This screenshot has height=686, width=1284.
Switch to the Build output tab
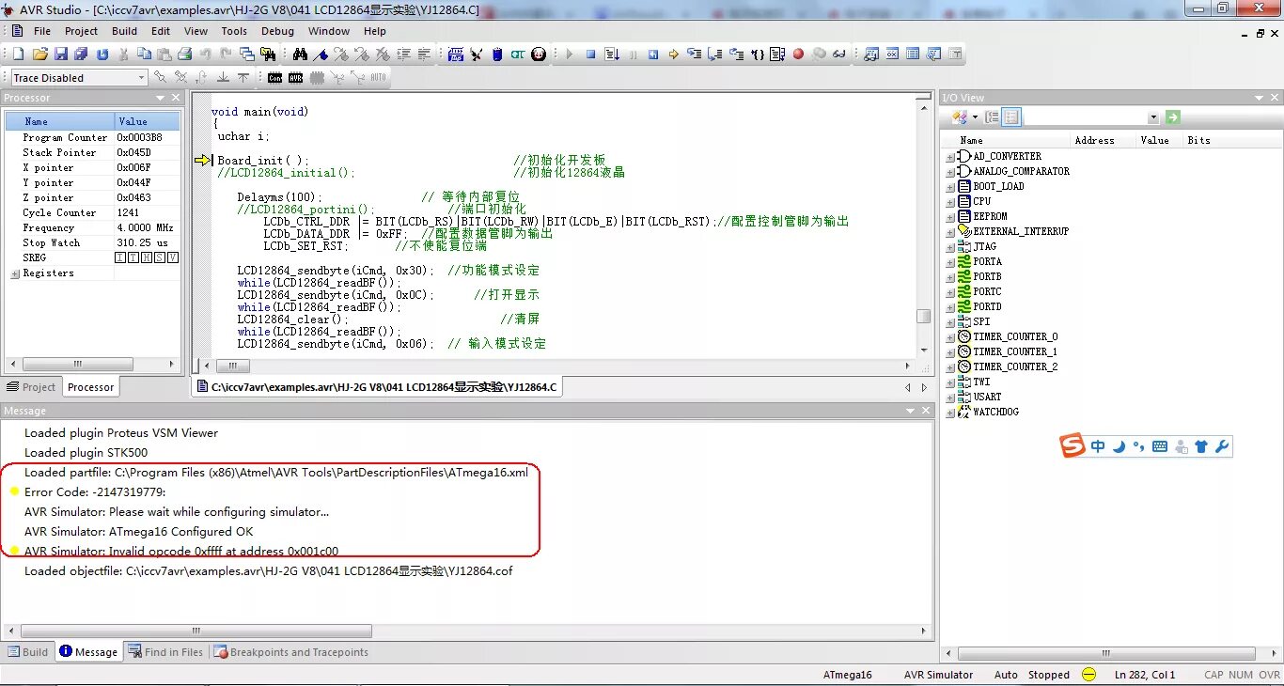click(28, 652)
